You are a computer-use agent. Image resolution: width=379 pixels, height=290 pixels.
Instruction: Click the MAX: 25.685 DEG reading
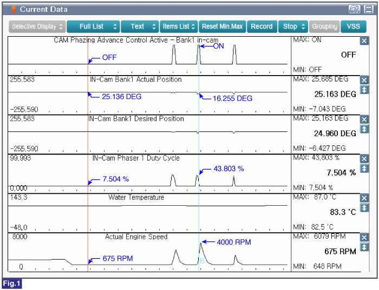[x=321, y=79]
